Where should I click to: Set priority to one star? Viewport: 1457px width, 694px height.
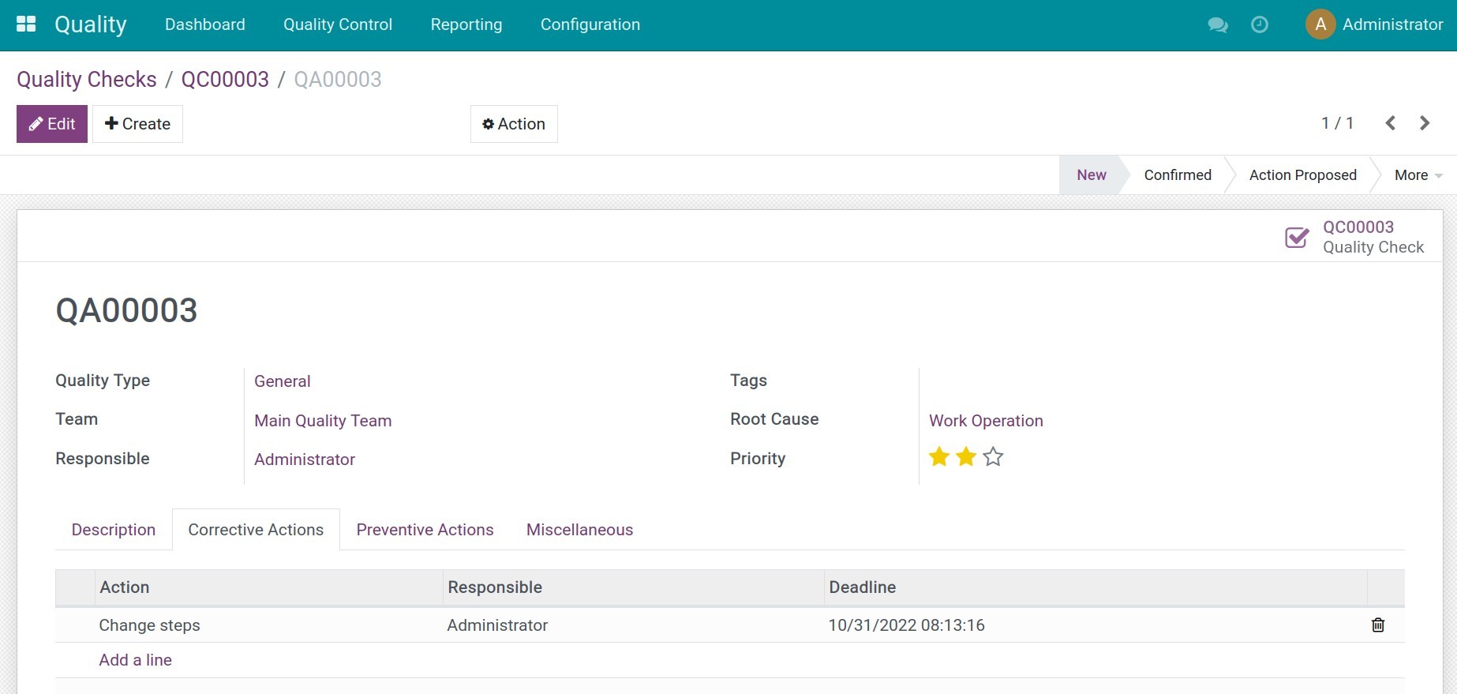939,457
